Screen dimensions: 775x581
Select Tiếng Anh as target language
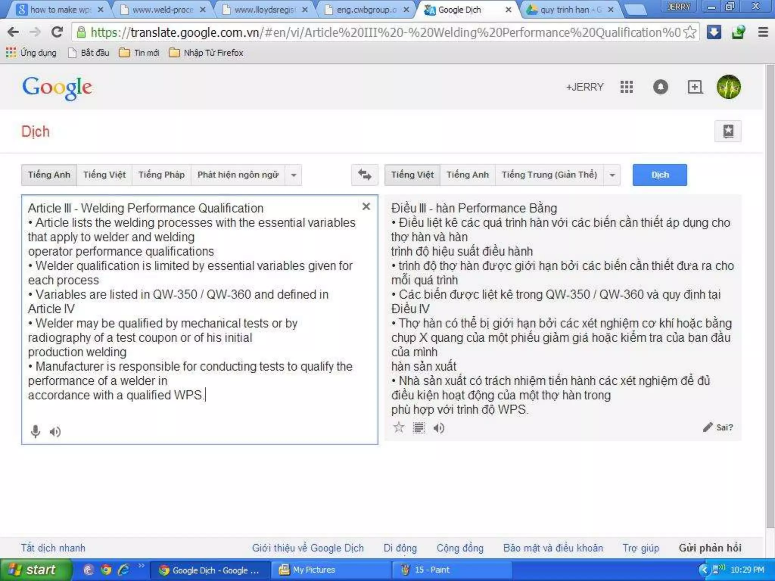467,175
